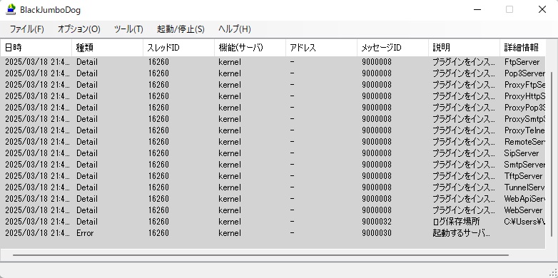Viewport: 558px width, 278px height.
Task: Open the オプション(O) menu
Action: coord(78,29)
